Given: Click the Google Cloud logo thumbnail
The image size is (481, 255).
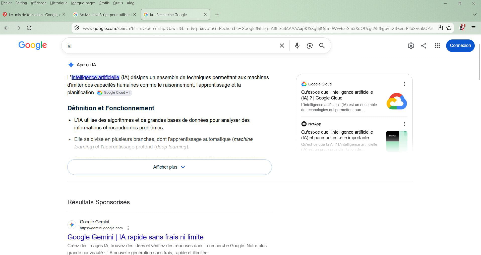Looking at the screenshot, I should (397, 101).
